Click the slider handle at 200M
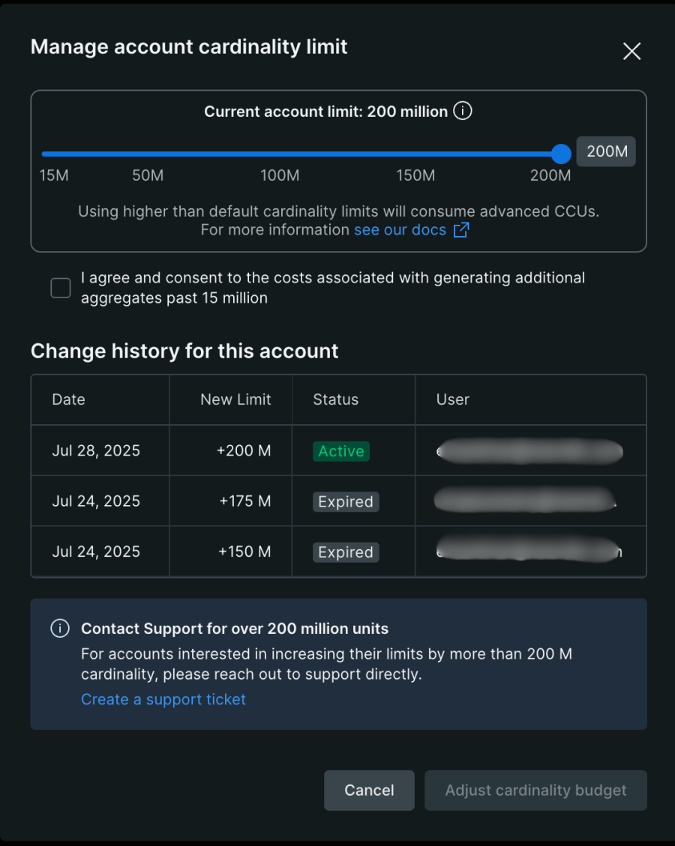Screen dimensions: 675x846 click(561, 154)
